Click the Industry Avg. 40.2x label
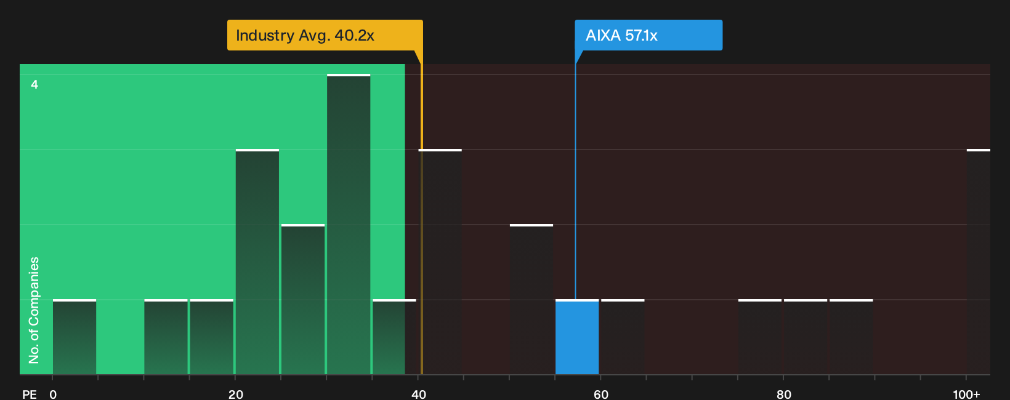1010x400 pixels. pos(325,35)
